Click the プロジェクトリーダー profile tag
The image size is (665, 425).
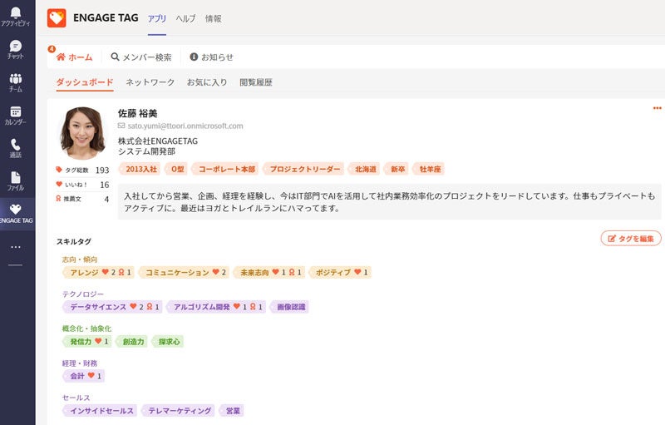click(303, 169)
